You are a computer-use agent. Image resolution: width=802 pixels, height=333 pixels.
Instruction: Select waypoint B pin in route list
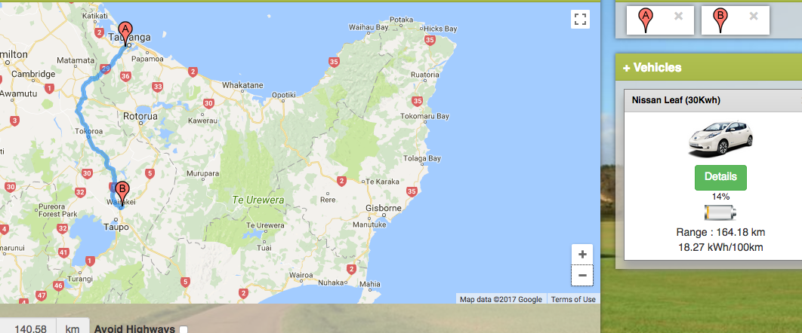tap(720, 20)
